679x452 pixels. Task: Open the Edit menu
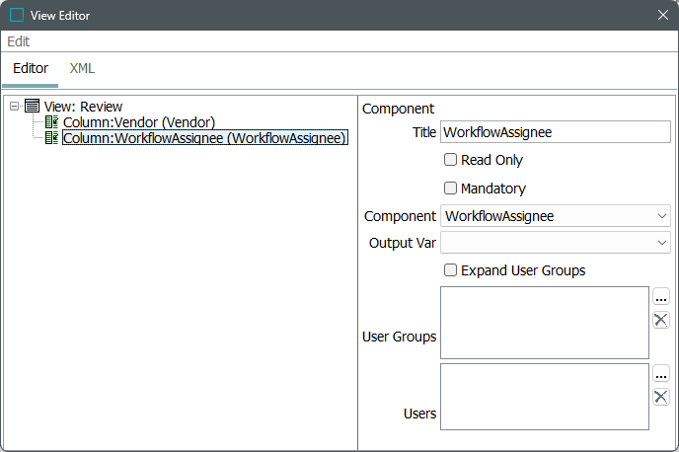pos(19,41)
